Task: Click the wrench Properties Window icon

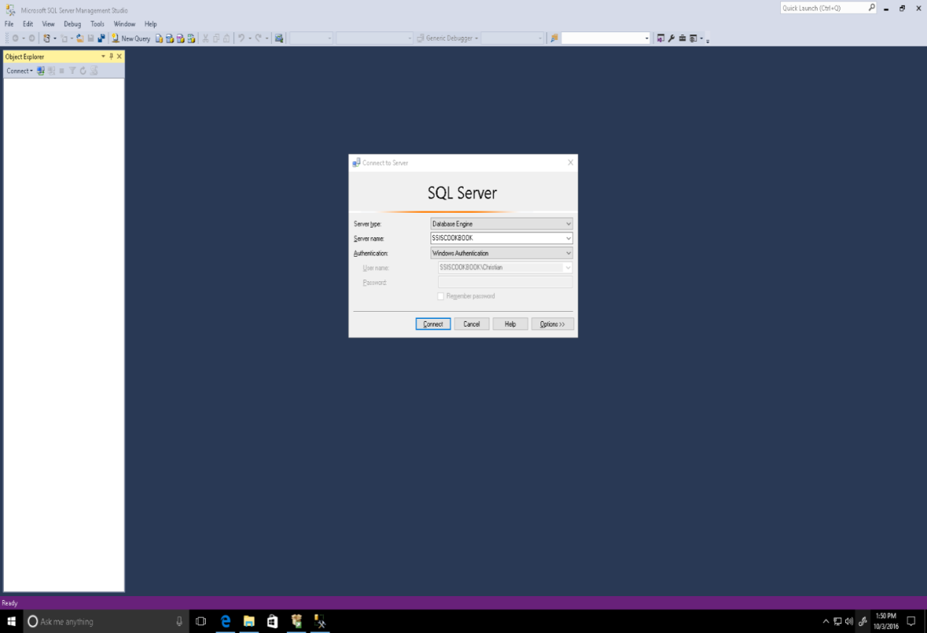Action: (x=672, y=38)
